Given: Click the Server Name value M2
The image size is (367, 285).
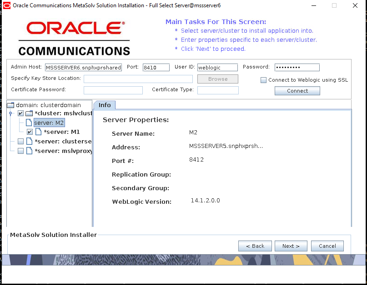Looking at the screenshot, I should pyautogui.click(x=193, y=133).
